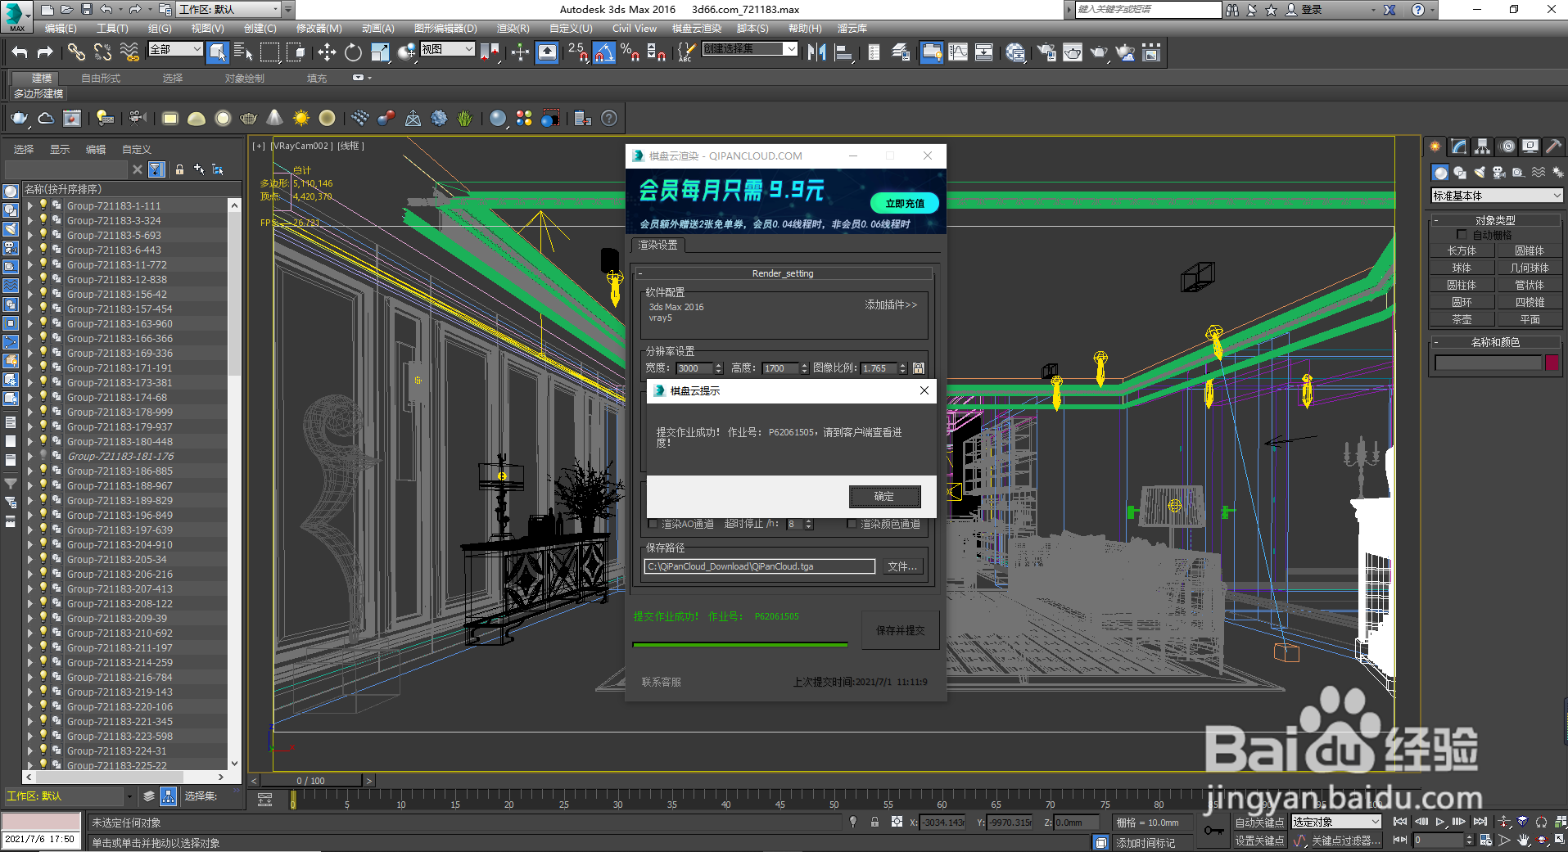Click the 茶壶 teapot primitive button
This screenshot has width=1568, height=852.
coord(1462,319)
